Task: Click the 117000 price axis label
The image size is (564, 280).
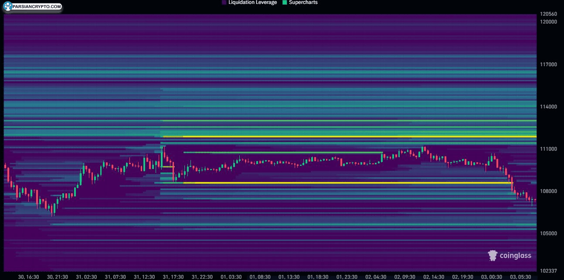Action: tap(548, 64)
